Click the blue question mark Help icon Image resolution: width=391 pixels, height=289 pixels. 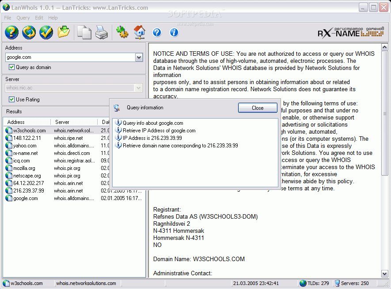click(157, 32)
